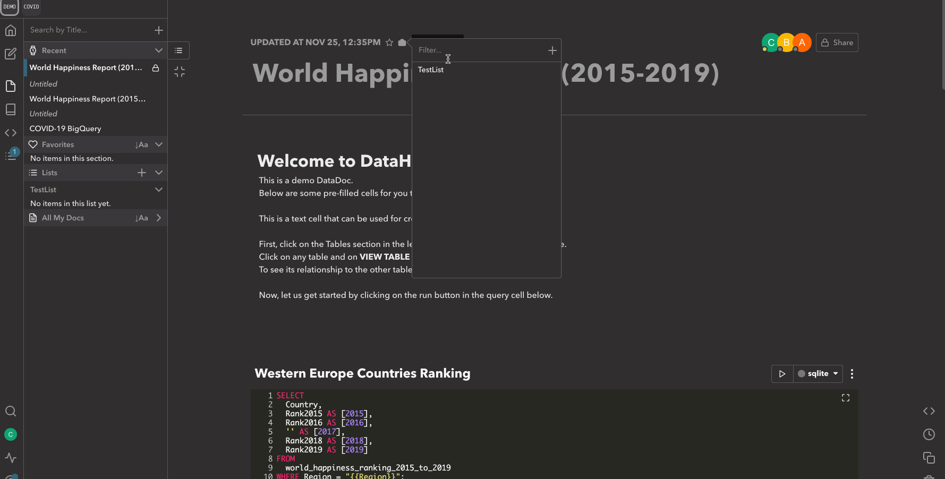The width and height of the screenshot is (945, 479).
Task: Click the orange A user avatar
Action: [802, 42]
